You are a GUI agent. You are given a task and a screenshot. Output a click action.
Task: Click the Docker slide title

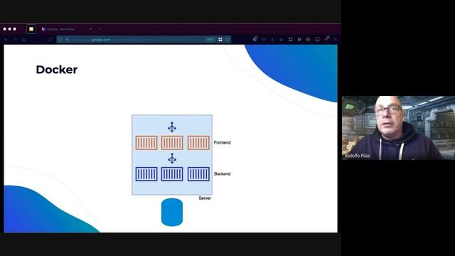(57, 70)
